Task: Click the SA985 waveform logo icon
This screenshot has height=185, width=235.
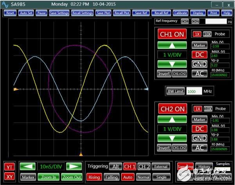Action: [x=5, y=4]
